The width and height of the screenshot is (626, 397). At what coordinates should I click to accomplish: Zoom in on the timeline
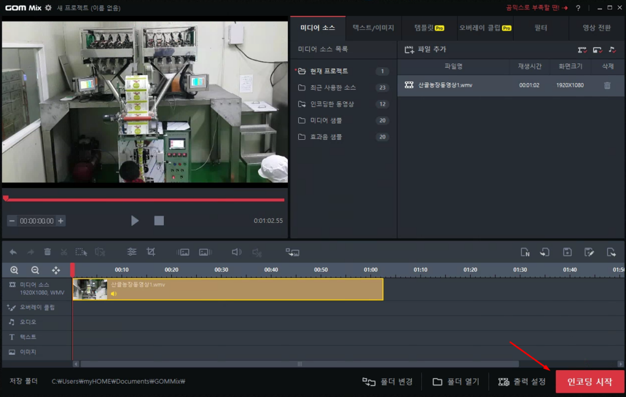[x=14, y=270]
